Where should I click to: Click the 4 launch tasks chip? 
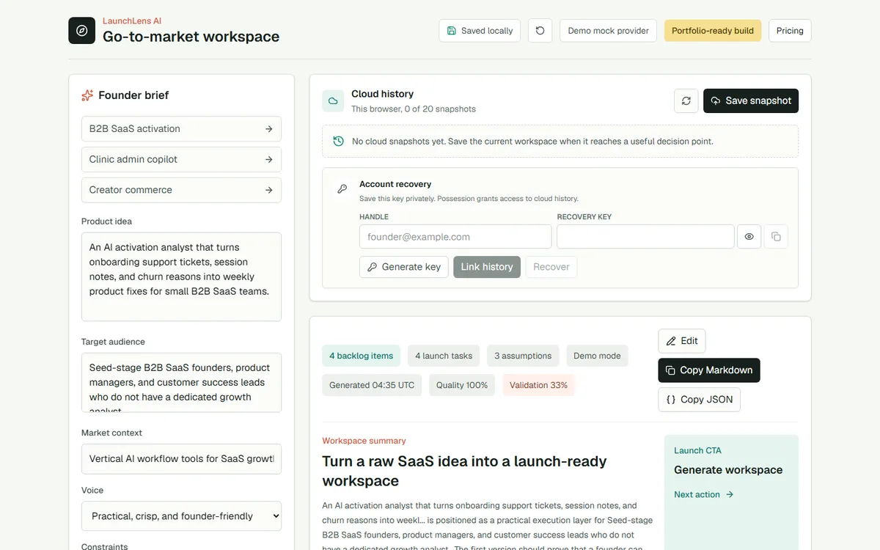click(x=444, y=356)
